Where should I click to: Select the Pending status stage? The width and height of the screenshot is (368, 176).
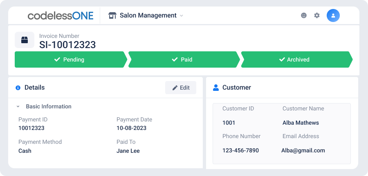71,59
